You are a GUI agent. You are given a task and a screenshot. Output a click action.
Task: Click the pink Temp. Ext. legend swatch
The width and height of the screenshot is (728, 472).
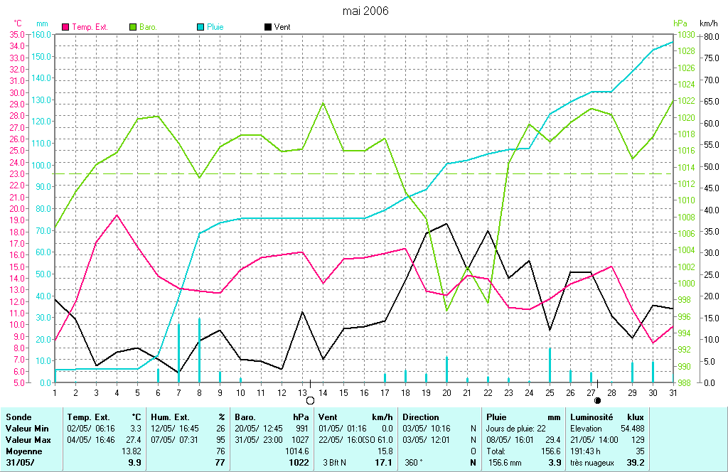click(x=66, y=27)
